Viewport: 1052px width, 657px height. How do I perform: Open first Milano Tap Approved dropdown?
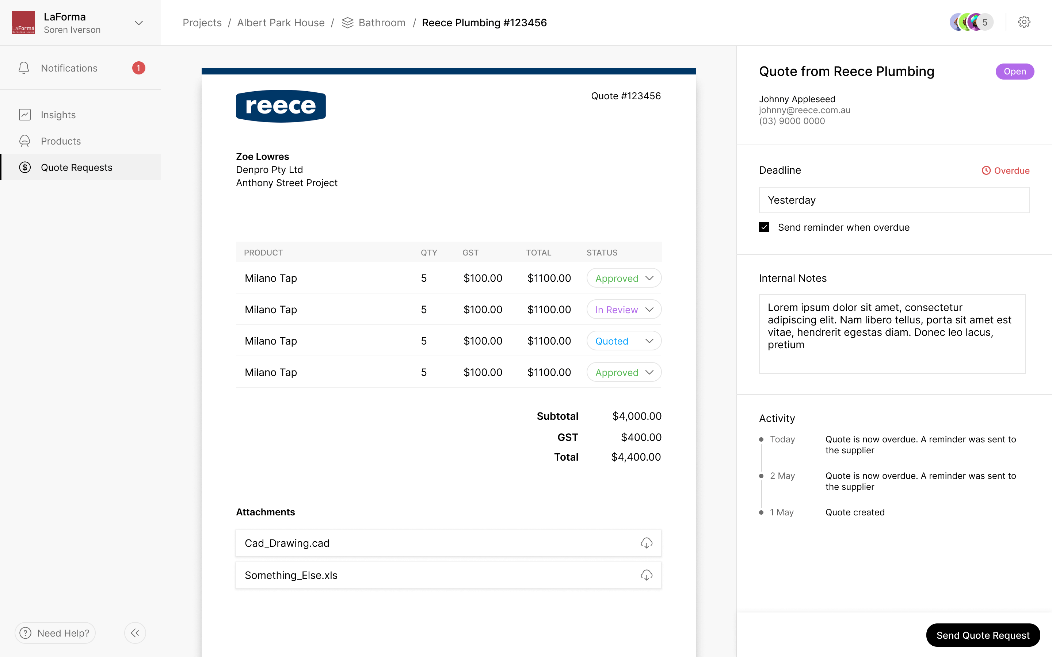click(x=624, y=278)
